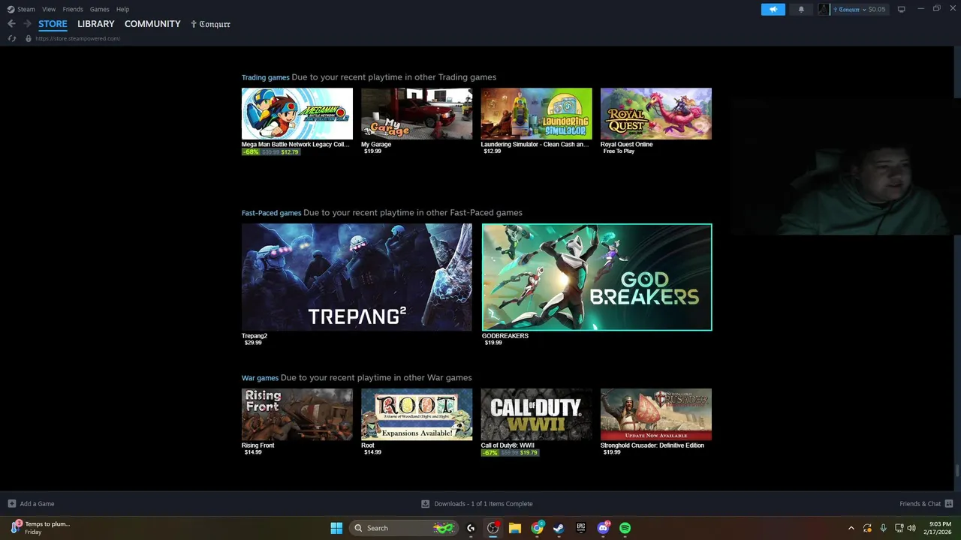Switch to the LIBRARY tab
This screenshot has height=540, width=961.
[96, 24]
